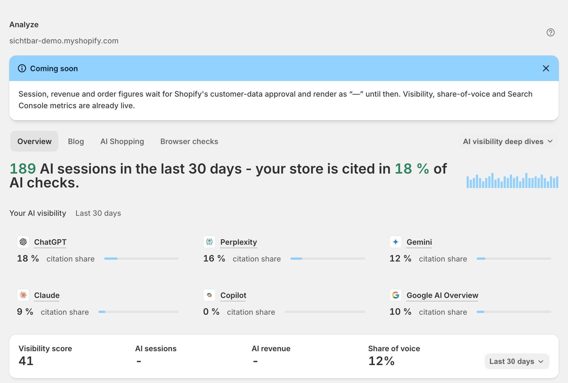568x383 pixels.
Task: Click the Gemini sparkle icon
Action: point(396,242)
